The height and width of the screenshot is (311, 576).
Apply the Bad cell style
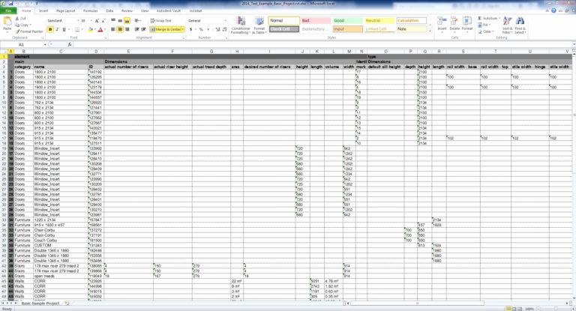point(316,20)
